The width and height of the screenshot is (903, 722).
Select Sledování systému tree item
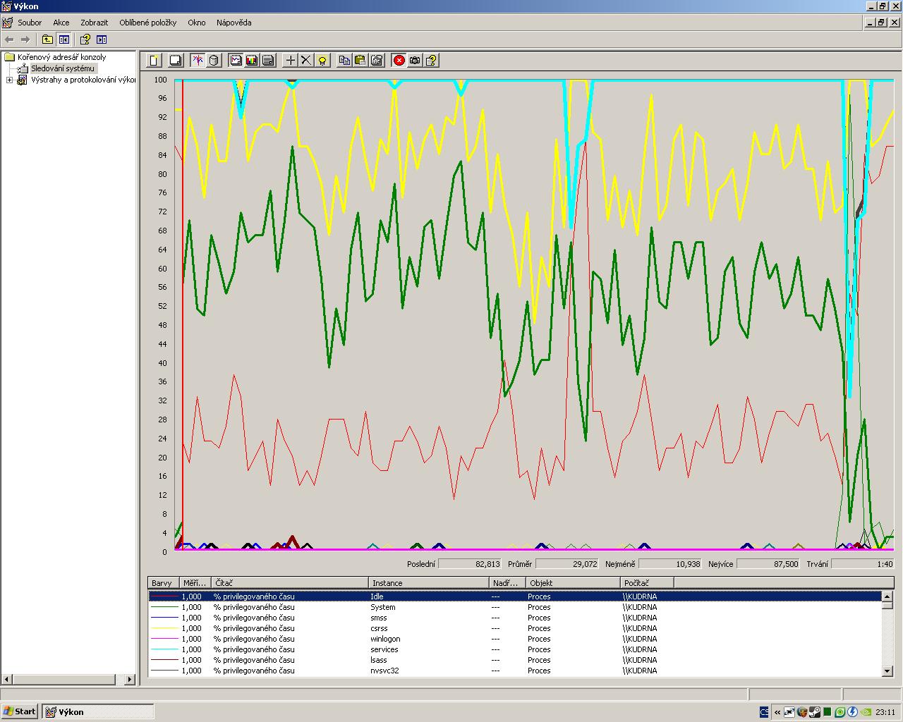(x=62, y=68)
